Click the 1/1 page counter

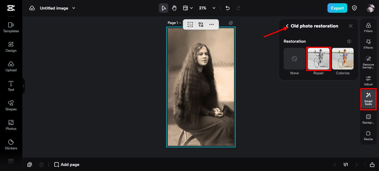(x=346, y=164)
